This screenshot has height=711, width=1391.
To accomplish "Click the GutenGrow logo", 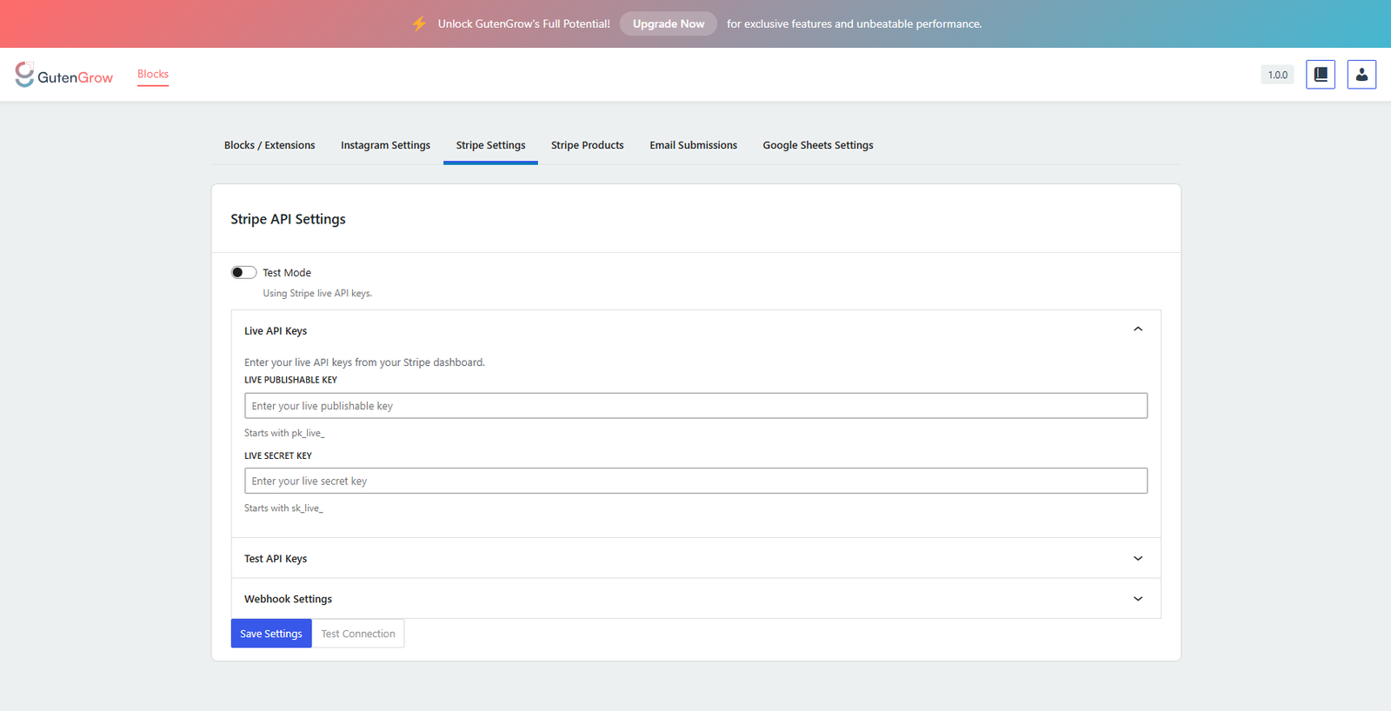I will (x=63, y=76).
